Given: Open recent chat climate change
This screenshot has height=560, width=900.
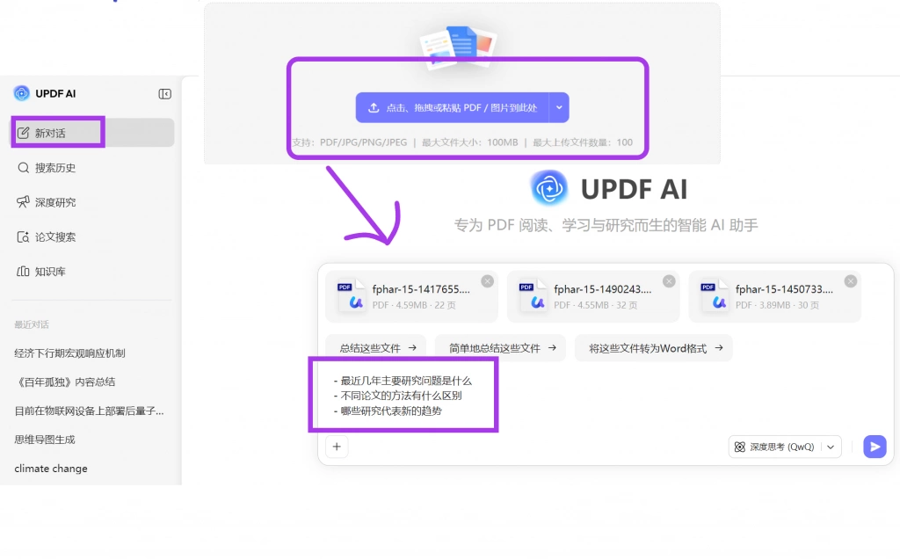Looking at the screenshot, I should click(51, 469).
